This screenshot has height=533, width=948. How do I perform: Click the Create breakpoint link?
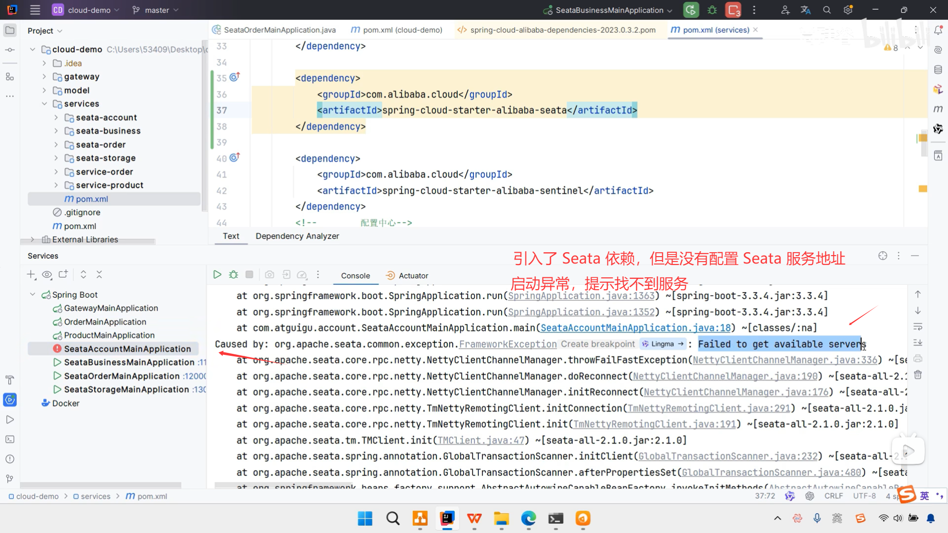(597, 344)
